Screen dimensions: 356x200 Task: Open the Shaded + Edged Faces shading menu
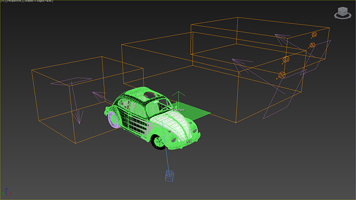pos(38,1)
